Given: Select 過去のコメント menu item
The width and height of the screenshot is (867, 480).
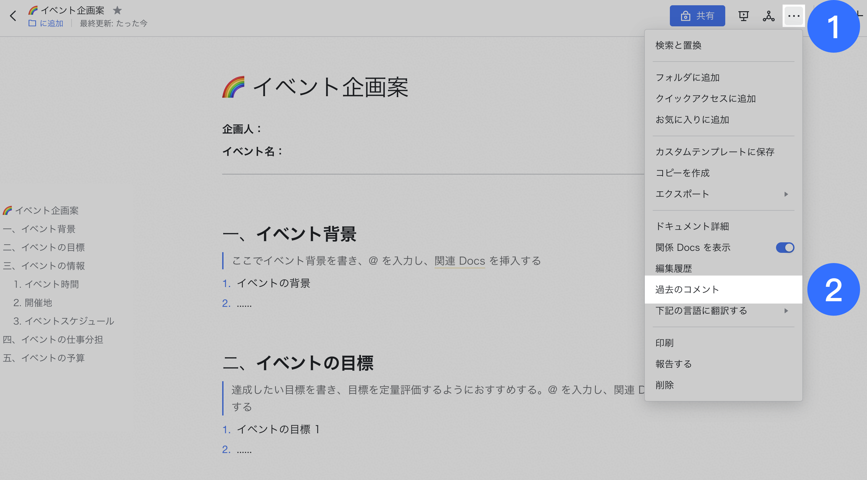Looking at the screenshot, I should 687,289.
